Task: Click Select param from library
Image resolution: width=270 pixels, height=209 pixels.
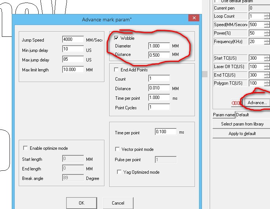Action: [242, 124]
